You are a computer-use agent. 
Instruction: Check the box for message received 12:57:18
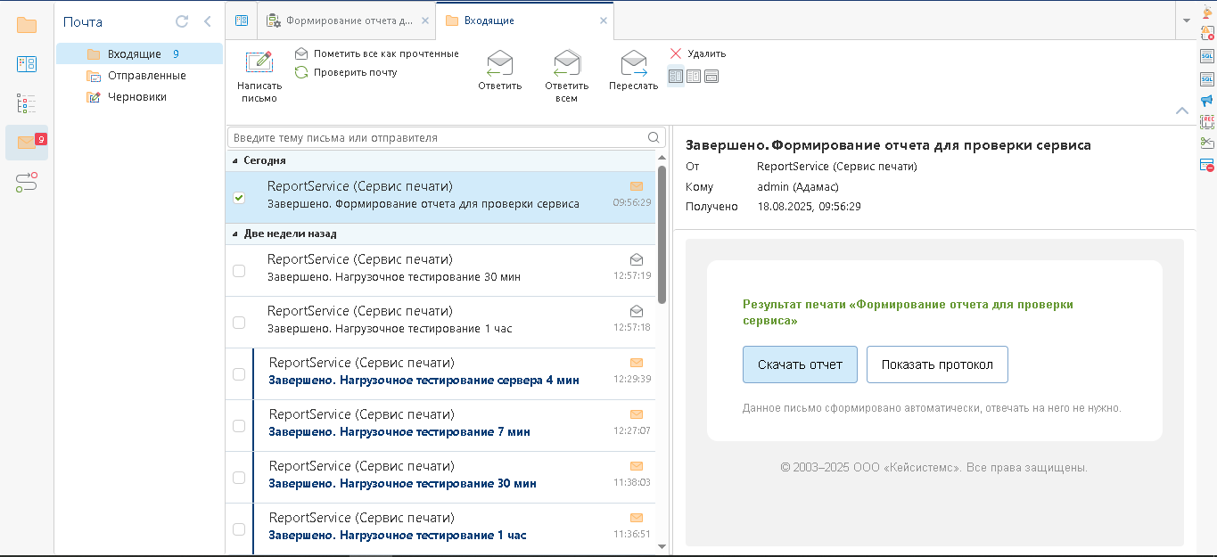coord(239,323)
